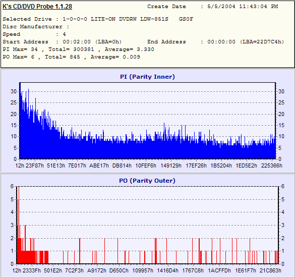This screenshot has height=278, width=295.
Task: Click the PI (Parity Inner) chart title
Action: tap(147, 77)
